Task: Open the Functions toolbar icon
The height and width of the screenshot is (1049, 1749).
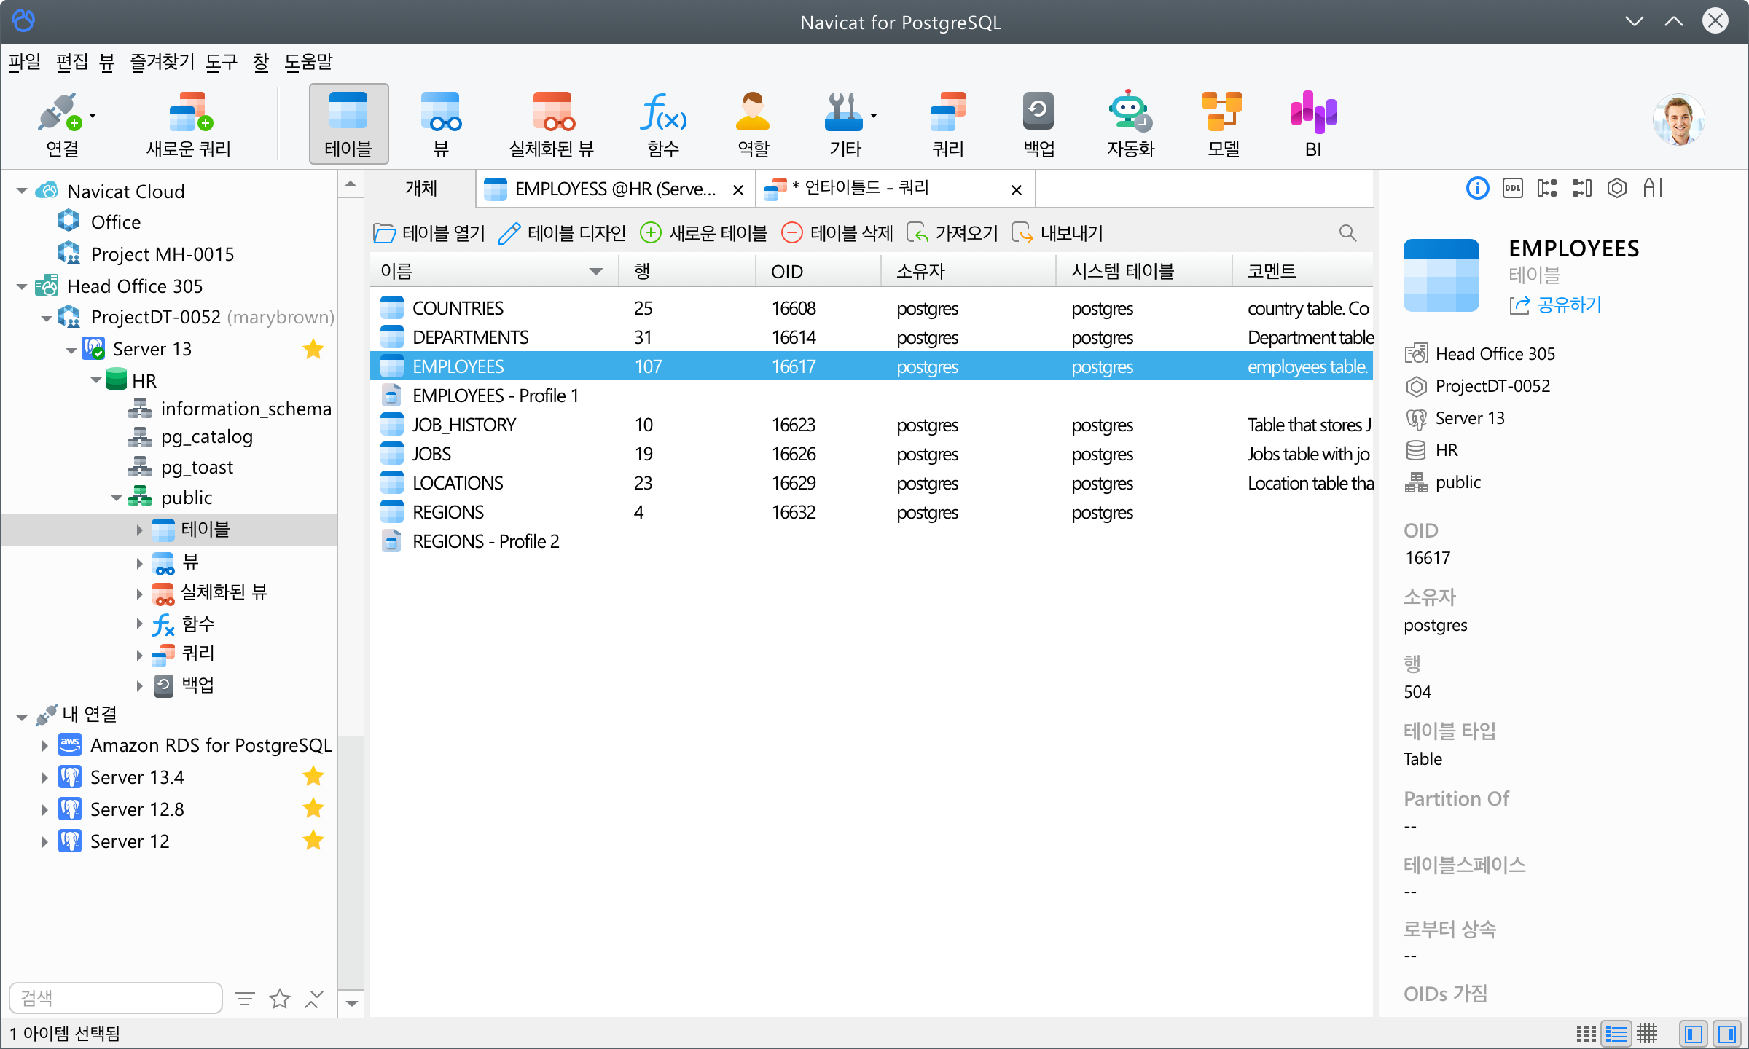Action: coord(663,124)
